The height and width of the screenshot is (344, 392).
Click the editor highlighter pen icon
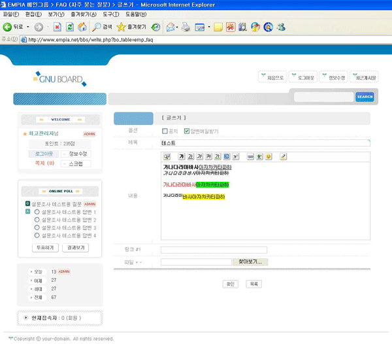click(283, 157)
